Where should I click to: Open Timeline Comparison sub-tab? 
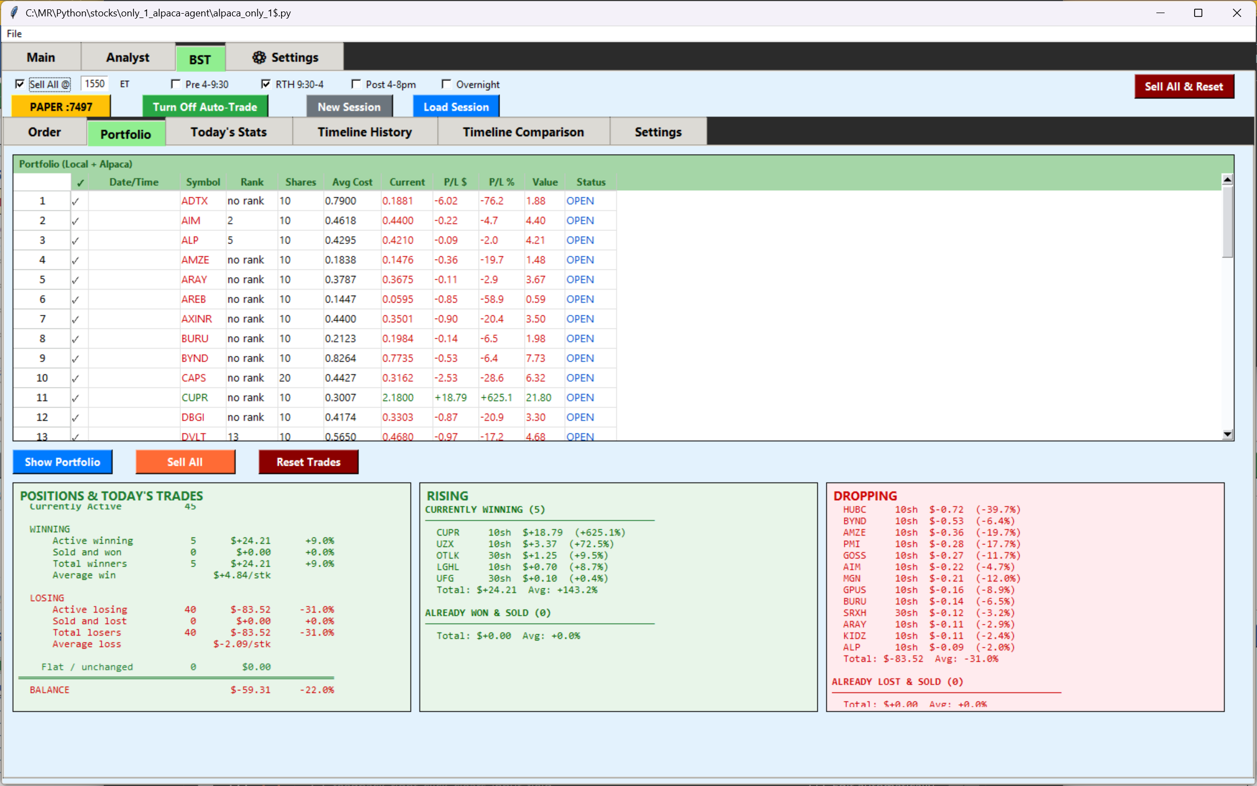click(x=523, y=132)
